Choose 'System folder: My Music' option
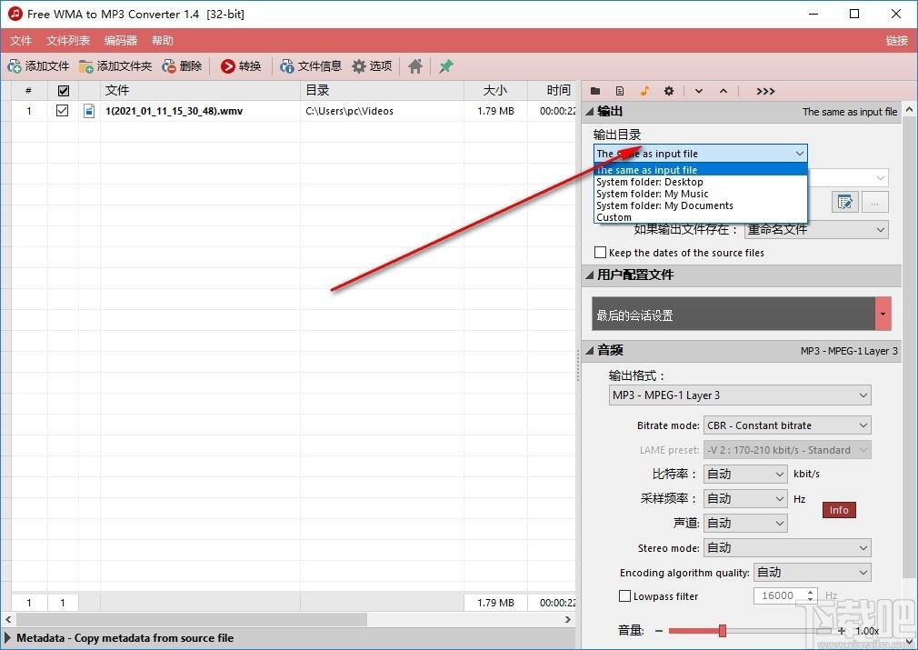 pos(701,194)
